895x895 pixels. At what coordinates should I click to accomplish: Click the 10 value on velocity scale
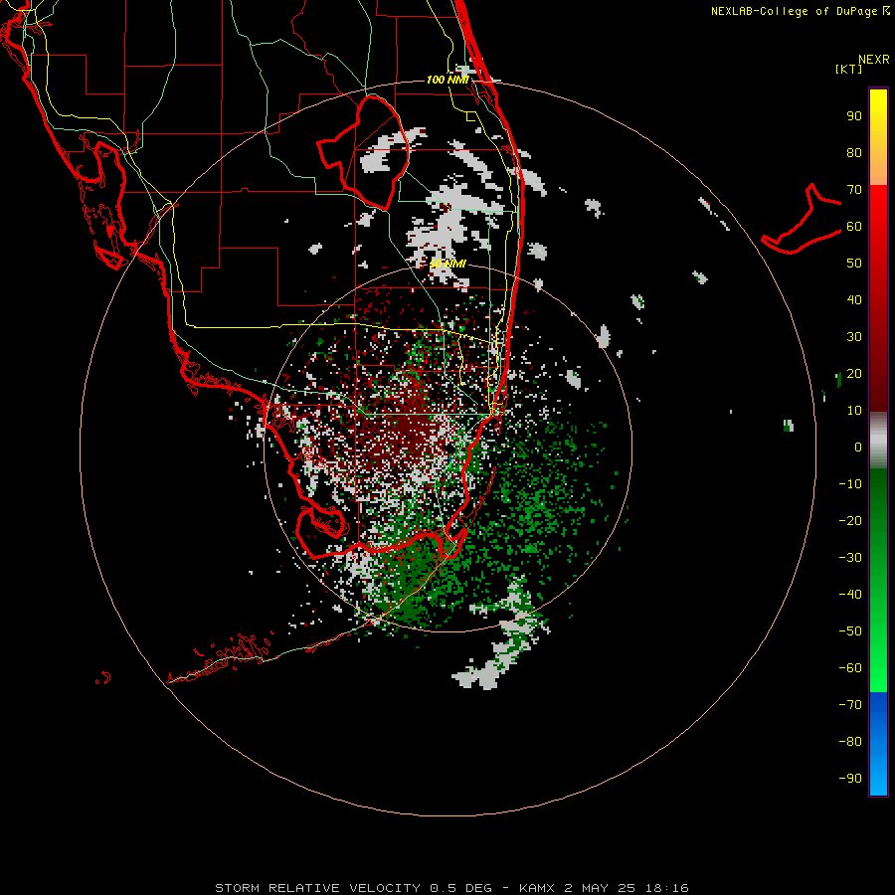pyautogui.click(x=854, y=411)
